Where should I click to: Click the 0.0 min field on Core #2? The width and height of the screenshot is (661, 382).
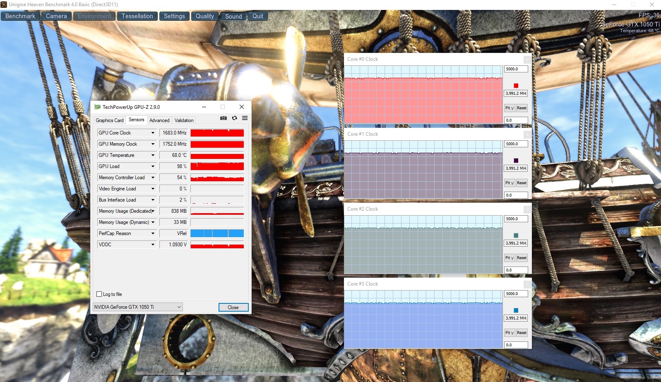pos(516,270)
